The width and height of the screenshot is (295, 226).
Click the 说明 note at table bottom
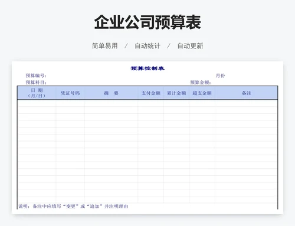(73, 207)
